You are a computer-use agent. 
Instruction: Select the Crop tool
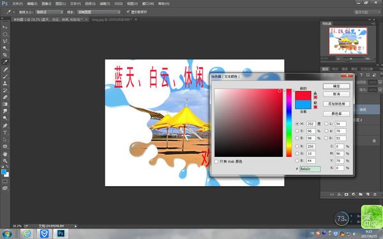[5, 55]
